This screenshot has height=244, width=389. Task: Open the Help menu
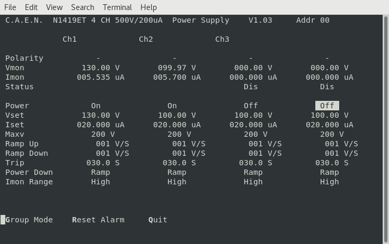(x=149, y=7)
